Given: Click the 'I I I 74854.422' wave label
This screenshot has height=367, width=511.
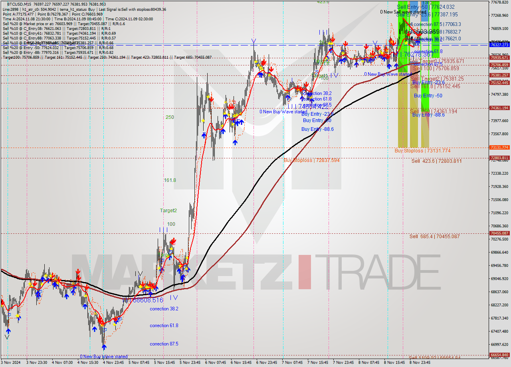Looking at the screenshot, I should click(308, 107).
